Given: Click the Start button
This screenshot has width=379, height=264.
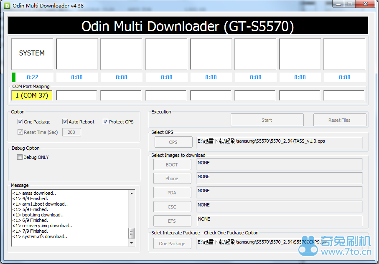Looking at the screenshot, I should (267, 120).
